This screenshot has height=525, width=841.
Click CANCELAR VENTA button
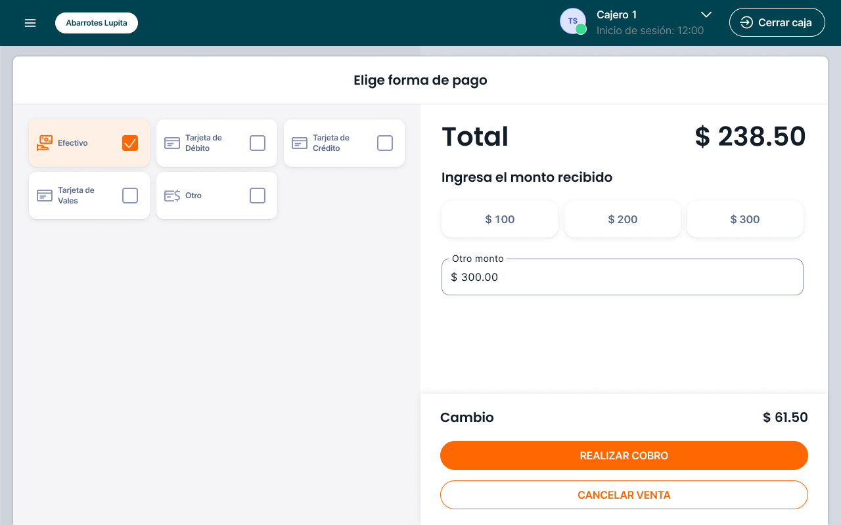coord(624,495)
